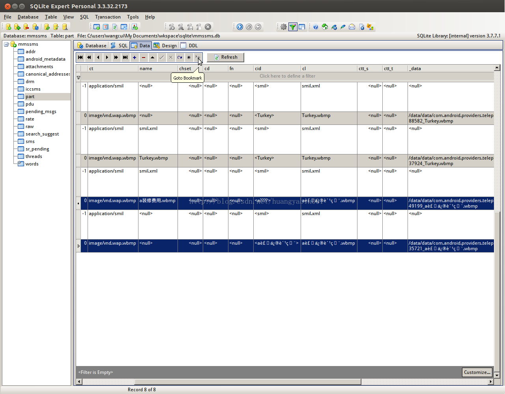Screen dimensions: 505x394
Task: Switch to the SQL tab
Action: point(119,46)
